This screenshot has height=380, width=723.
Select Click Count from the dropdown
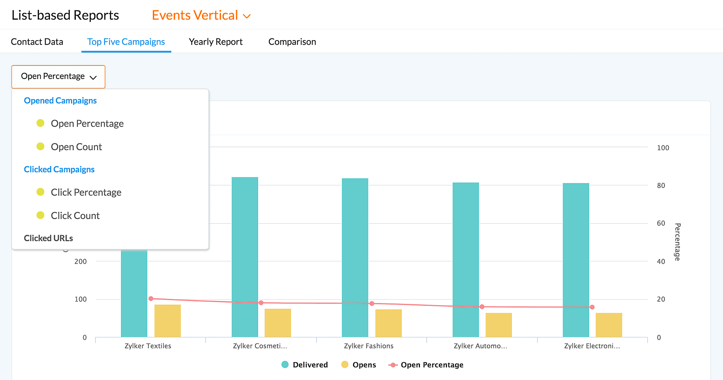pos(75,216)
